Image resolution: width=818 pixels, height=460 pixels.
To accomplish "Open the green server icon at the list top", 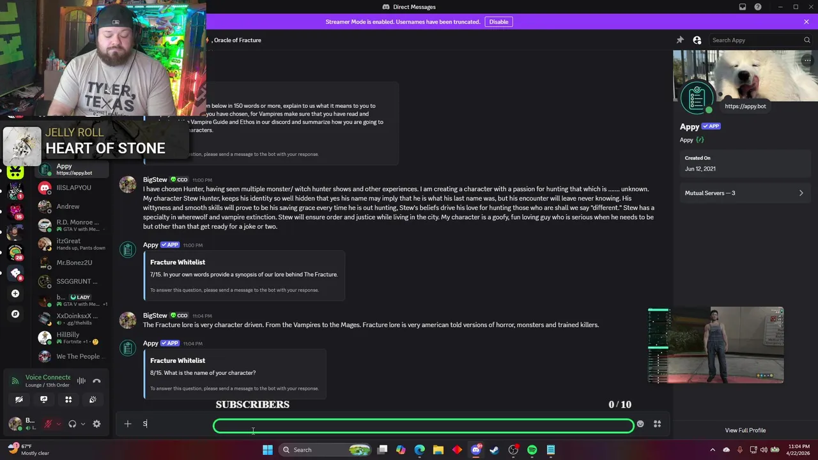I will [15, 171].
